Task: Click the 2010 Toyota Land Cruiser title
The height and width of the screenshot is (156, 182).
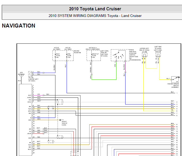Action: click(x=95, y=9)
